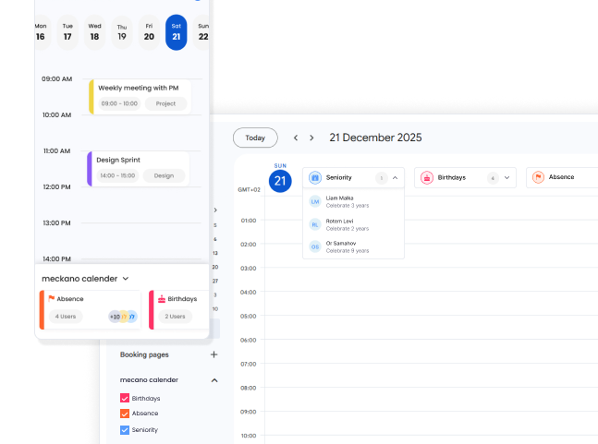Select Friday 20 in the week strip

[x=149, y=32]
